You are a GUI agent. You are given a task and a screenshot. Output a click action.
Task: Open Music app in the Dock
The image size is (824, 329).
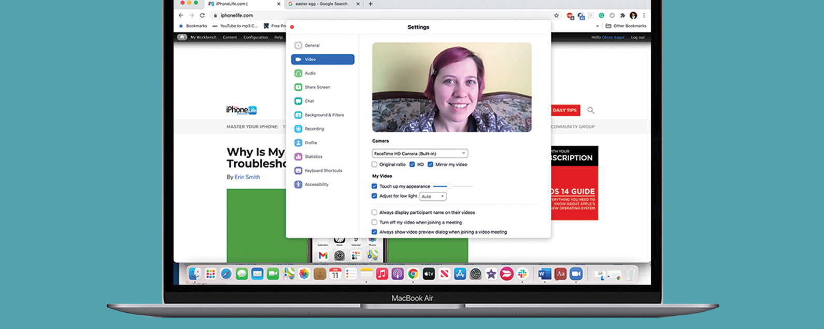(x=382, y=274)
